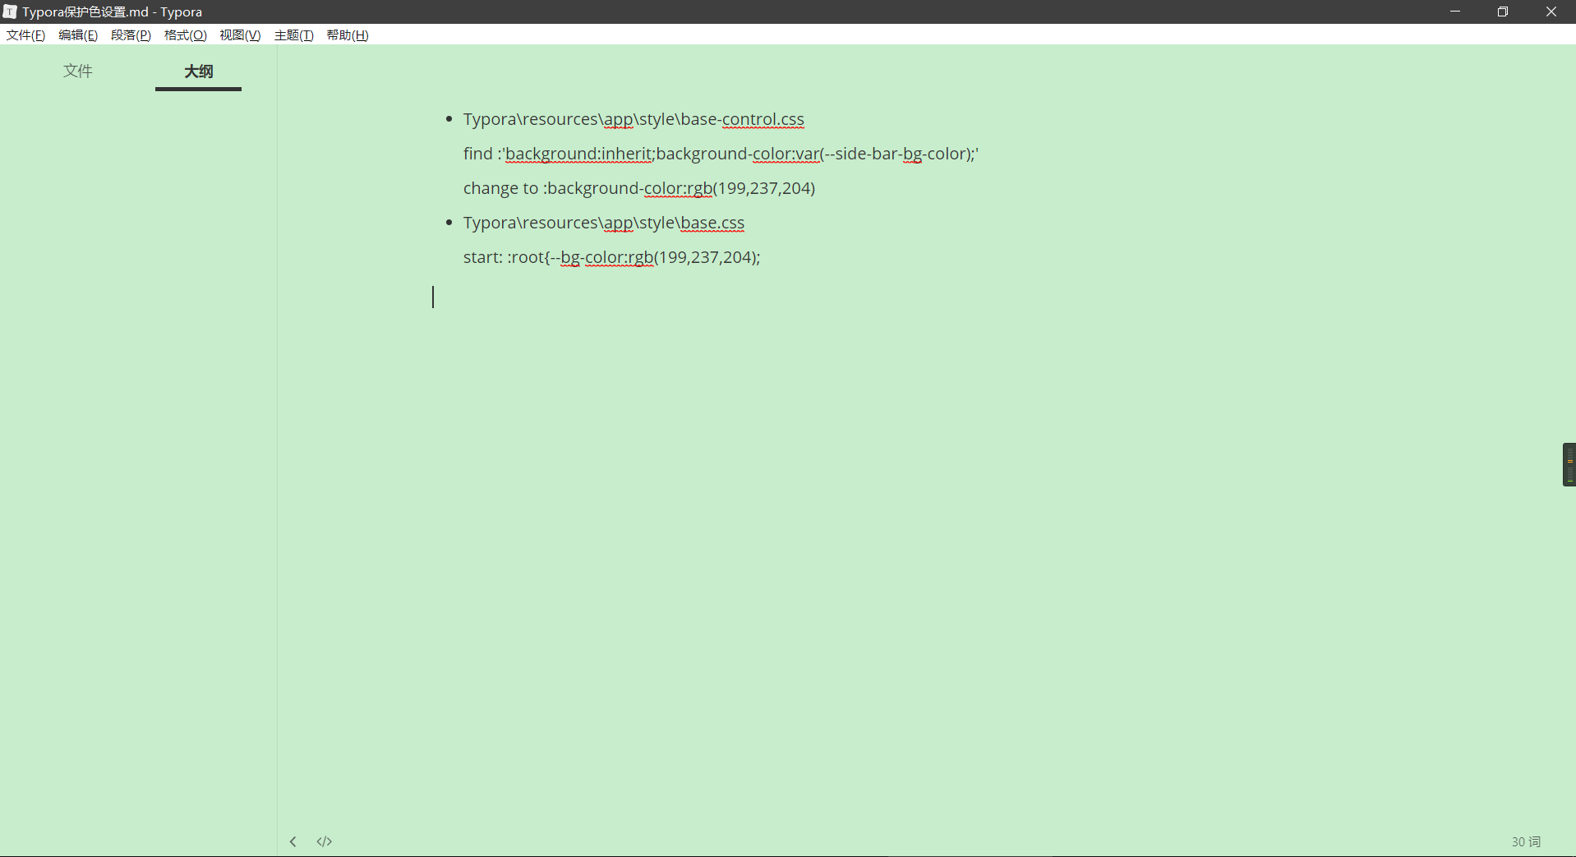Open the 主题(T) menu
1576x857 pixels.
click(x=293, y=35)
